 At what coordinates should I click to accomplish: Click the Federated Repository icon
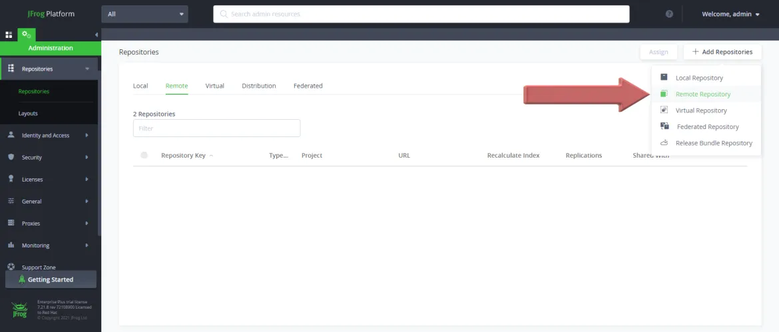click(664, 126)
